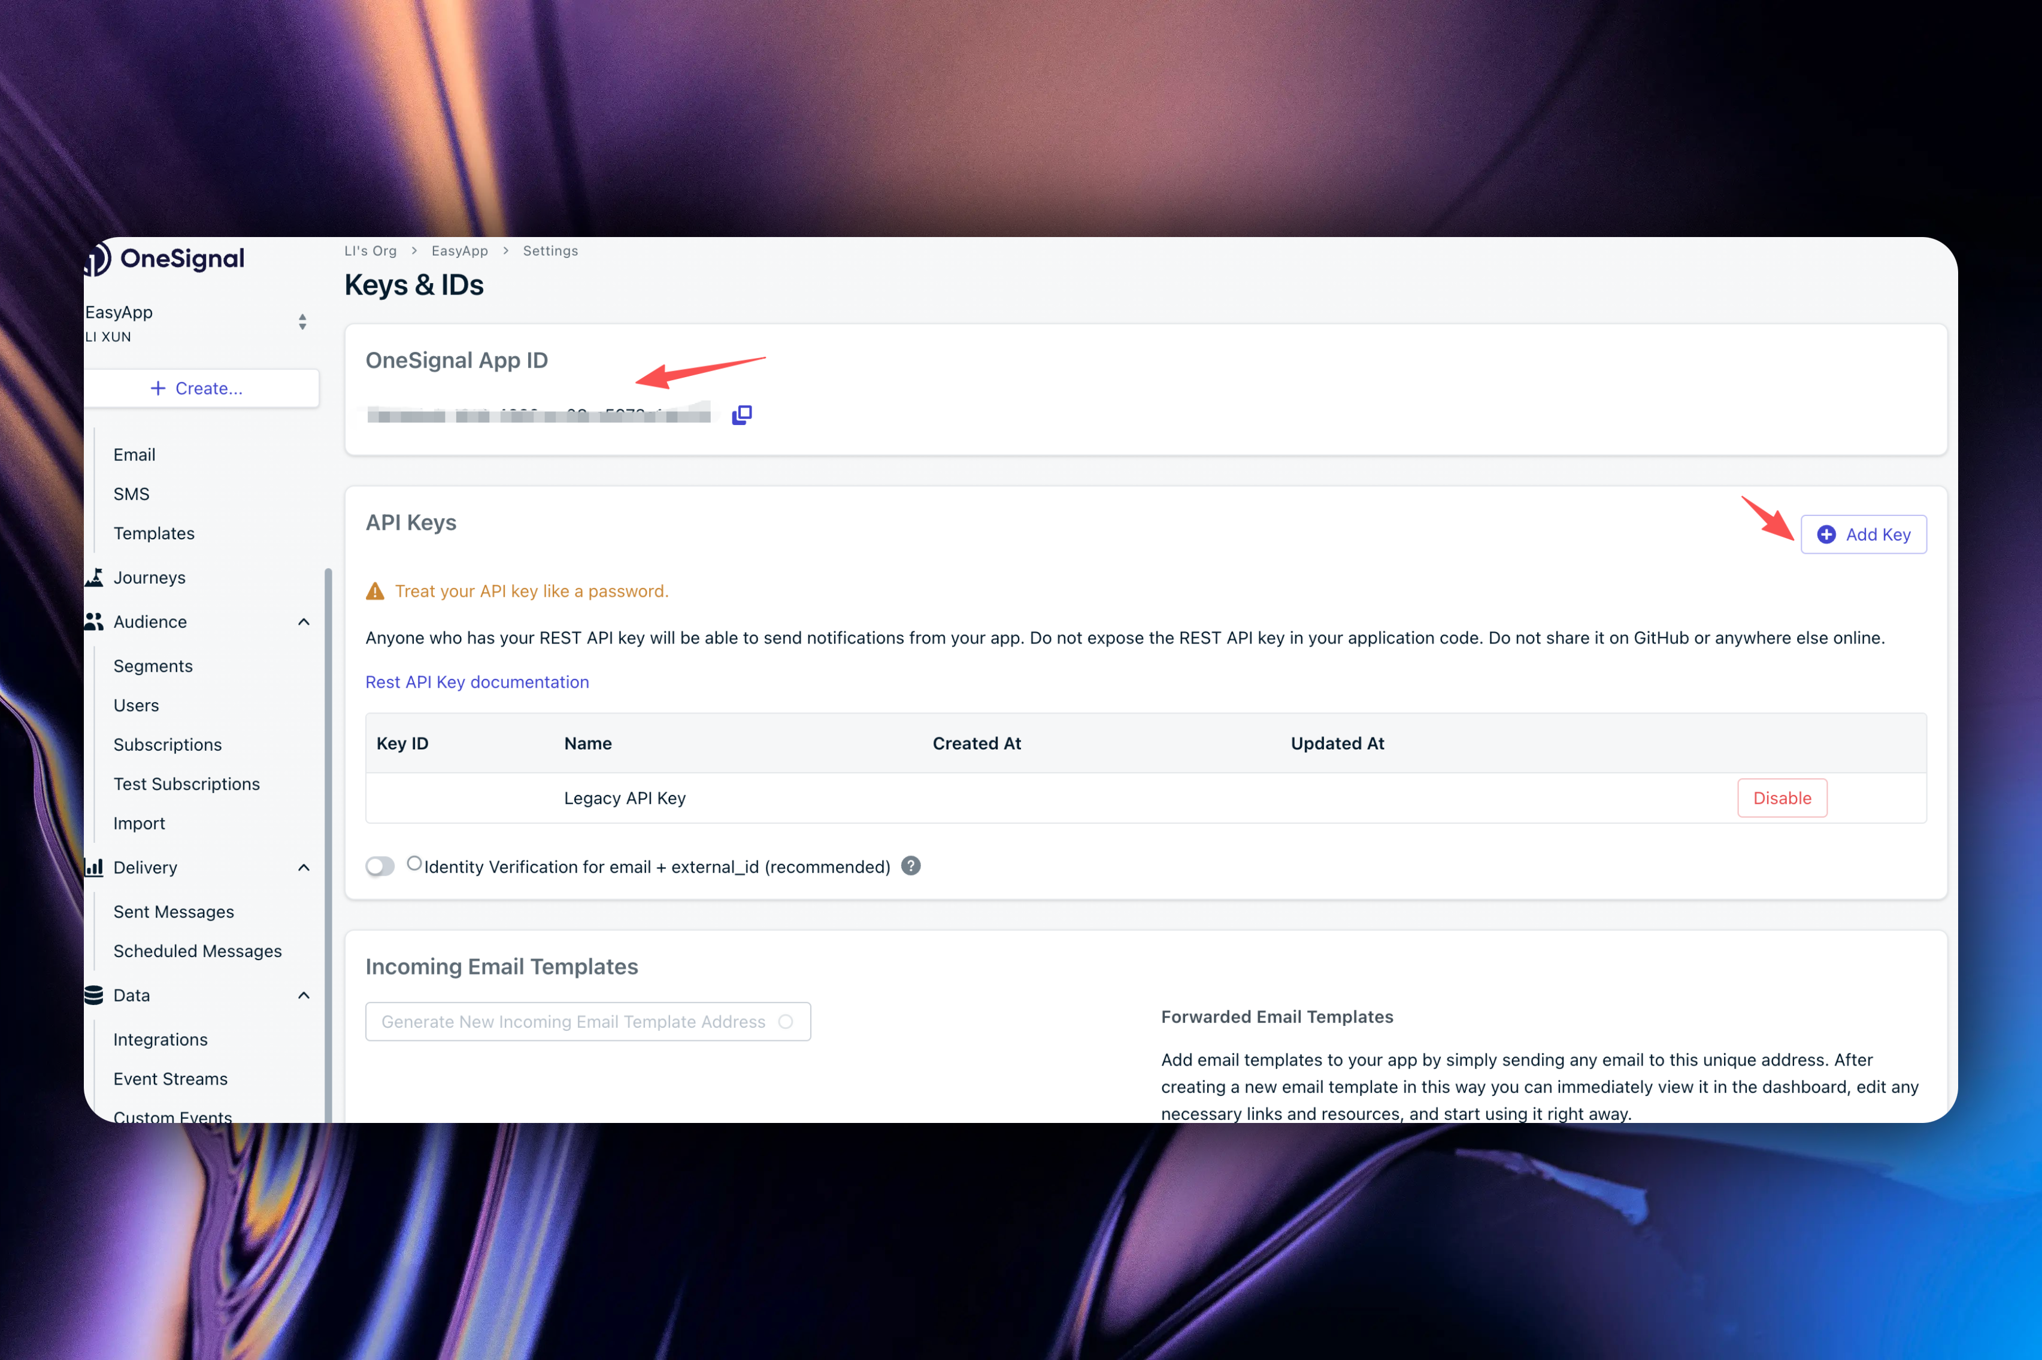Click the Add Key button
2042x1360 pixels.
pyautogui.click(x=1864, y=535)
